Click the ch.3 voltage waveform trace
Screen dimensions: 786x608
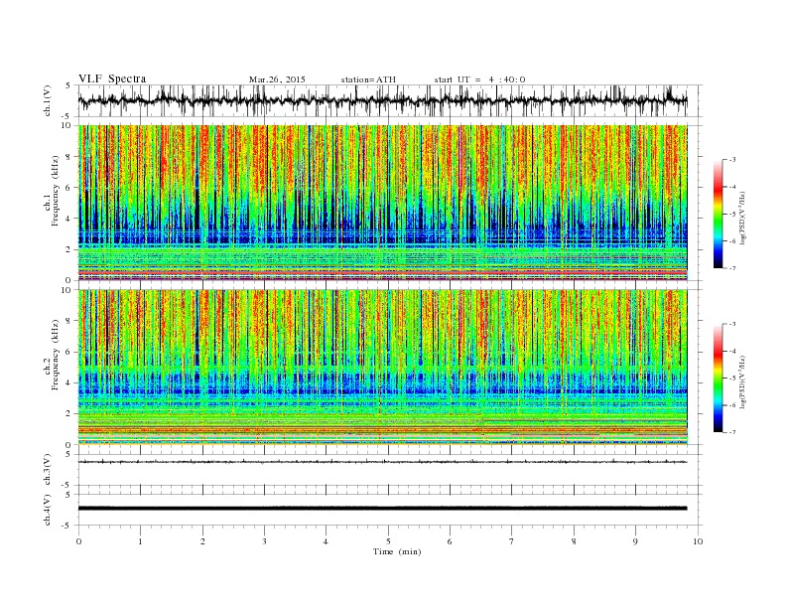(383, 462)
